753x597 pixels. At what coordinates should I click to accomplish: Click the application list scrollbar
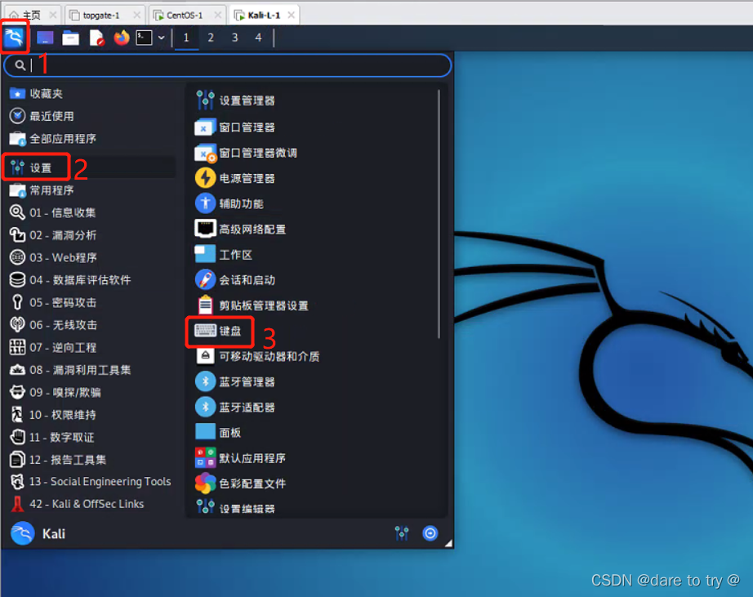439,215
